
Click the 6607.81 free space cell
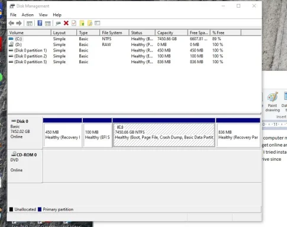pos(198,39)
